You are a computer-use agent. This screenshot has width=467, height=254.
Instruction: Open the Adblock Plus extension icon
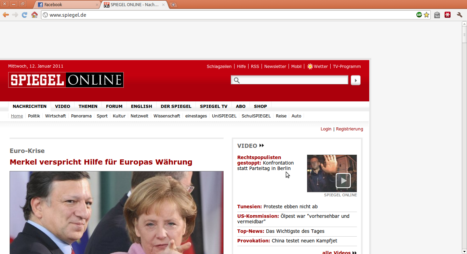pos(419,15)
